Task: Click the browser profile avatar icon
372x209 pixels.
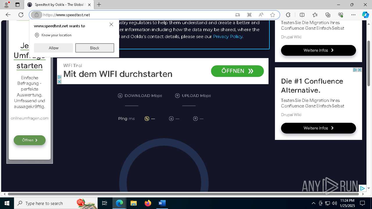Action: tap(6, 4)
